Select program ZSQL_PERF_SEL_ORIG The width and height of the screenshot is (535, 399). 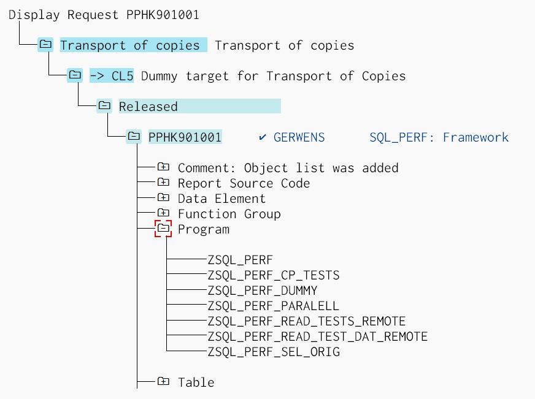pyautogui.click(x=274, y=352)
